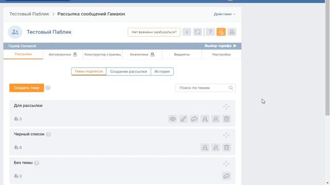Click the Тариф Нулевой label
330x185 pixels.
tap(22, 46)
